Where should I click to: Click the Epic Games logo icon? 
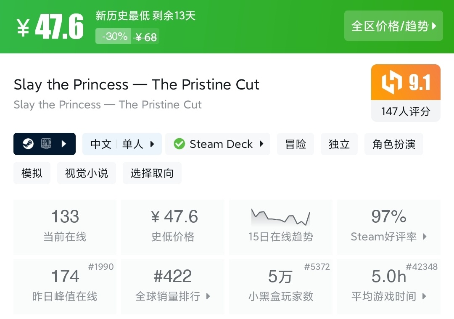coord(46,144)
